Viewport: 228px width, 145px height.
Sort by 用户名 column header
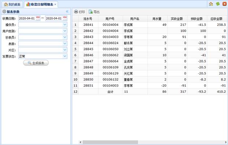[135, 19]
